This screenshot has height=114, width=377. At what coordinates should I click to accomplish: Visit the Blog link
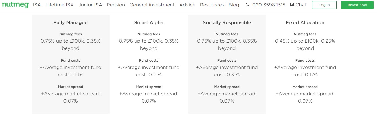click(234, 5)
